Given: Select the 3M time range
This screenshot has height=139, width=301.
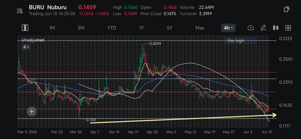Looking at the screenshot, I should point(81,28).
